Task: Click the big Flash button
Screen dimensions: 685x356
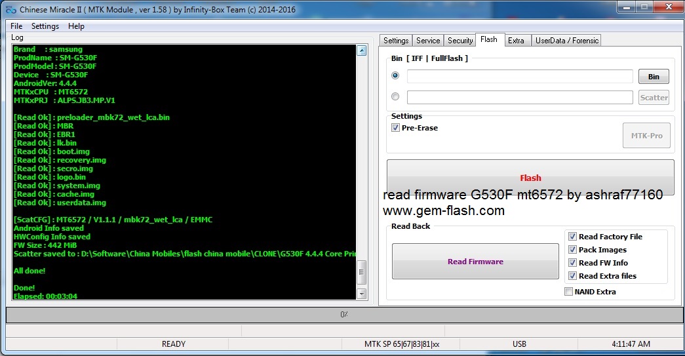Action: 530,178
